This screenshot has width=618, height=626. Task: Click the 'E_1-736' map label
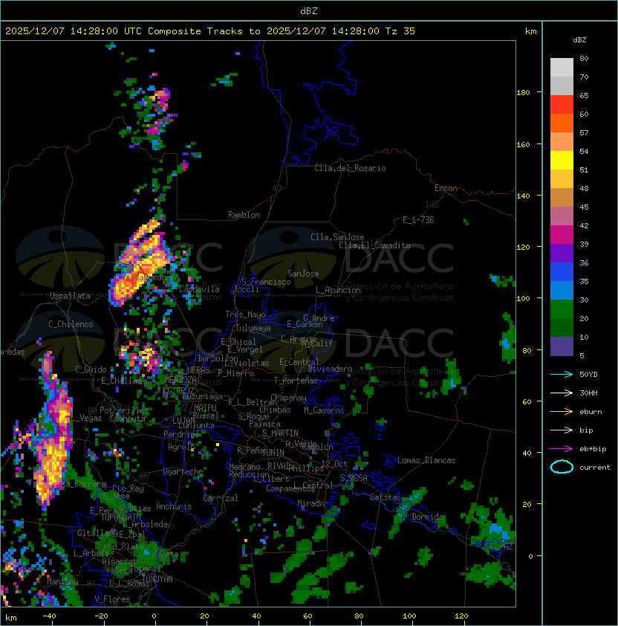point(418,220)
